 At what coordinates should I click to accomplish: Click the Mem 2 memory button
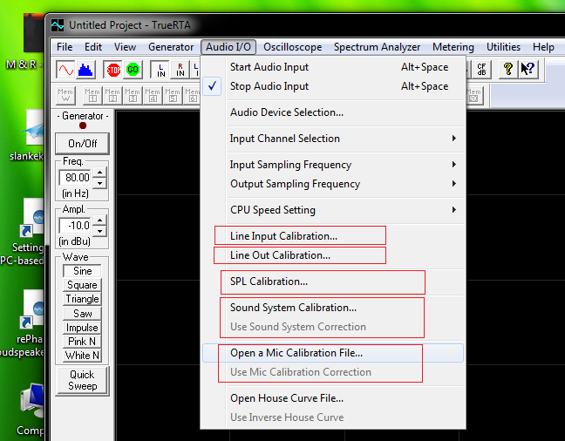(112, 96)
